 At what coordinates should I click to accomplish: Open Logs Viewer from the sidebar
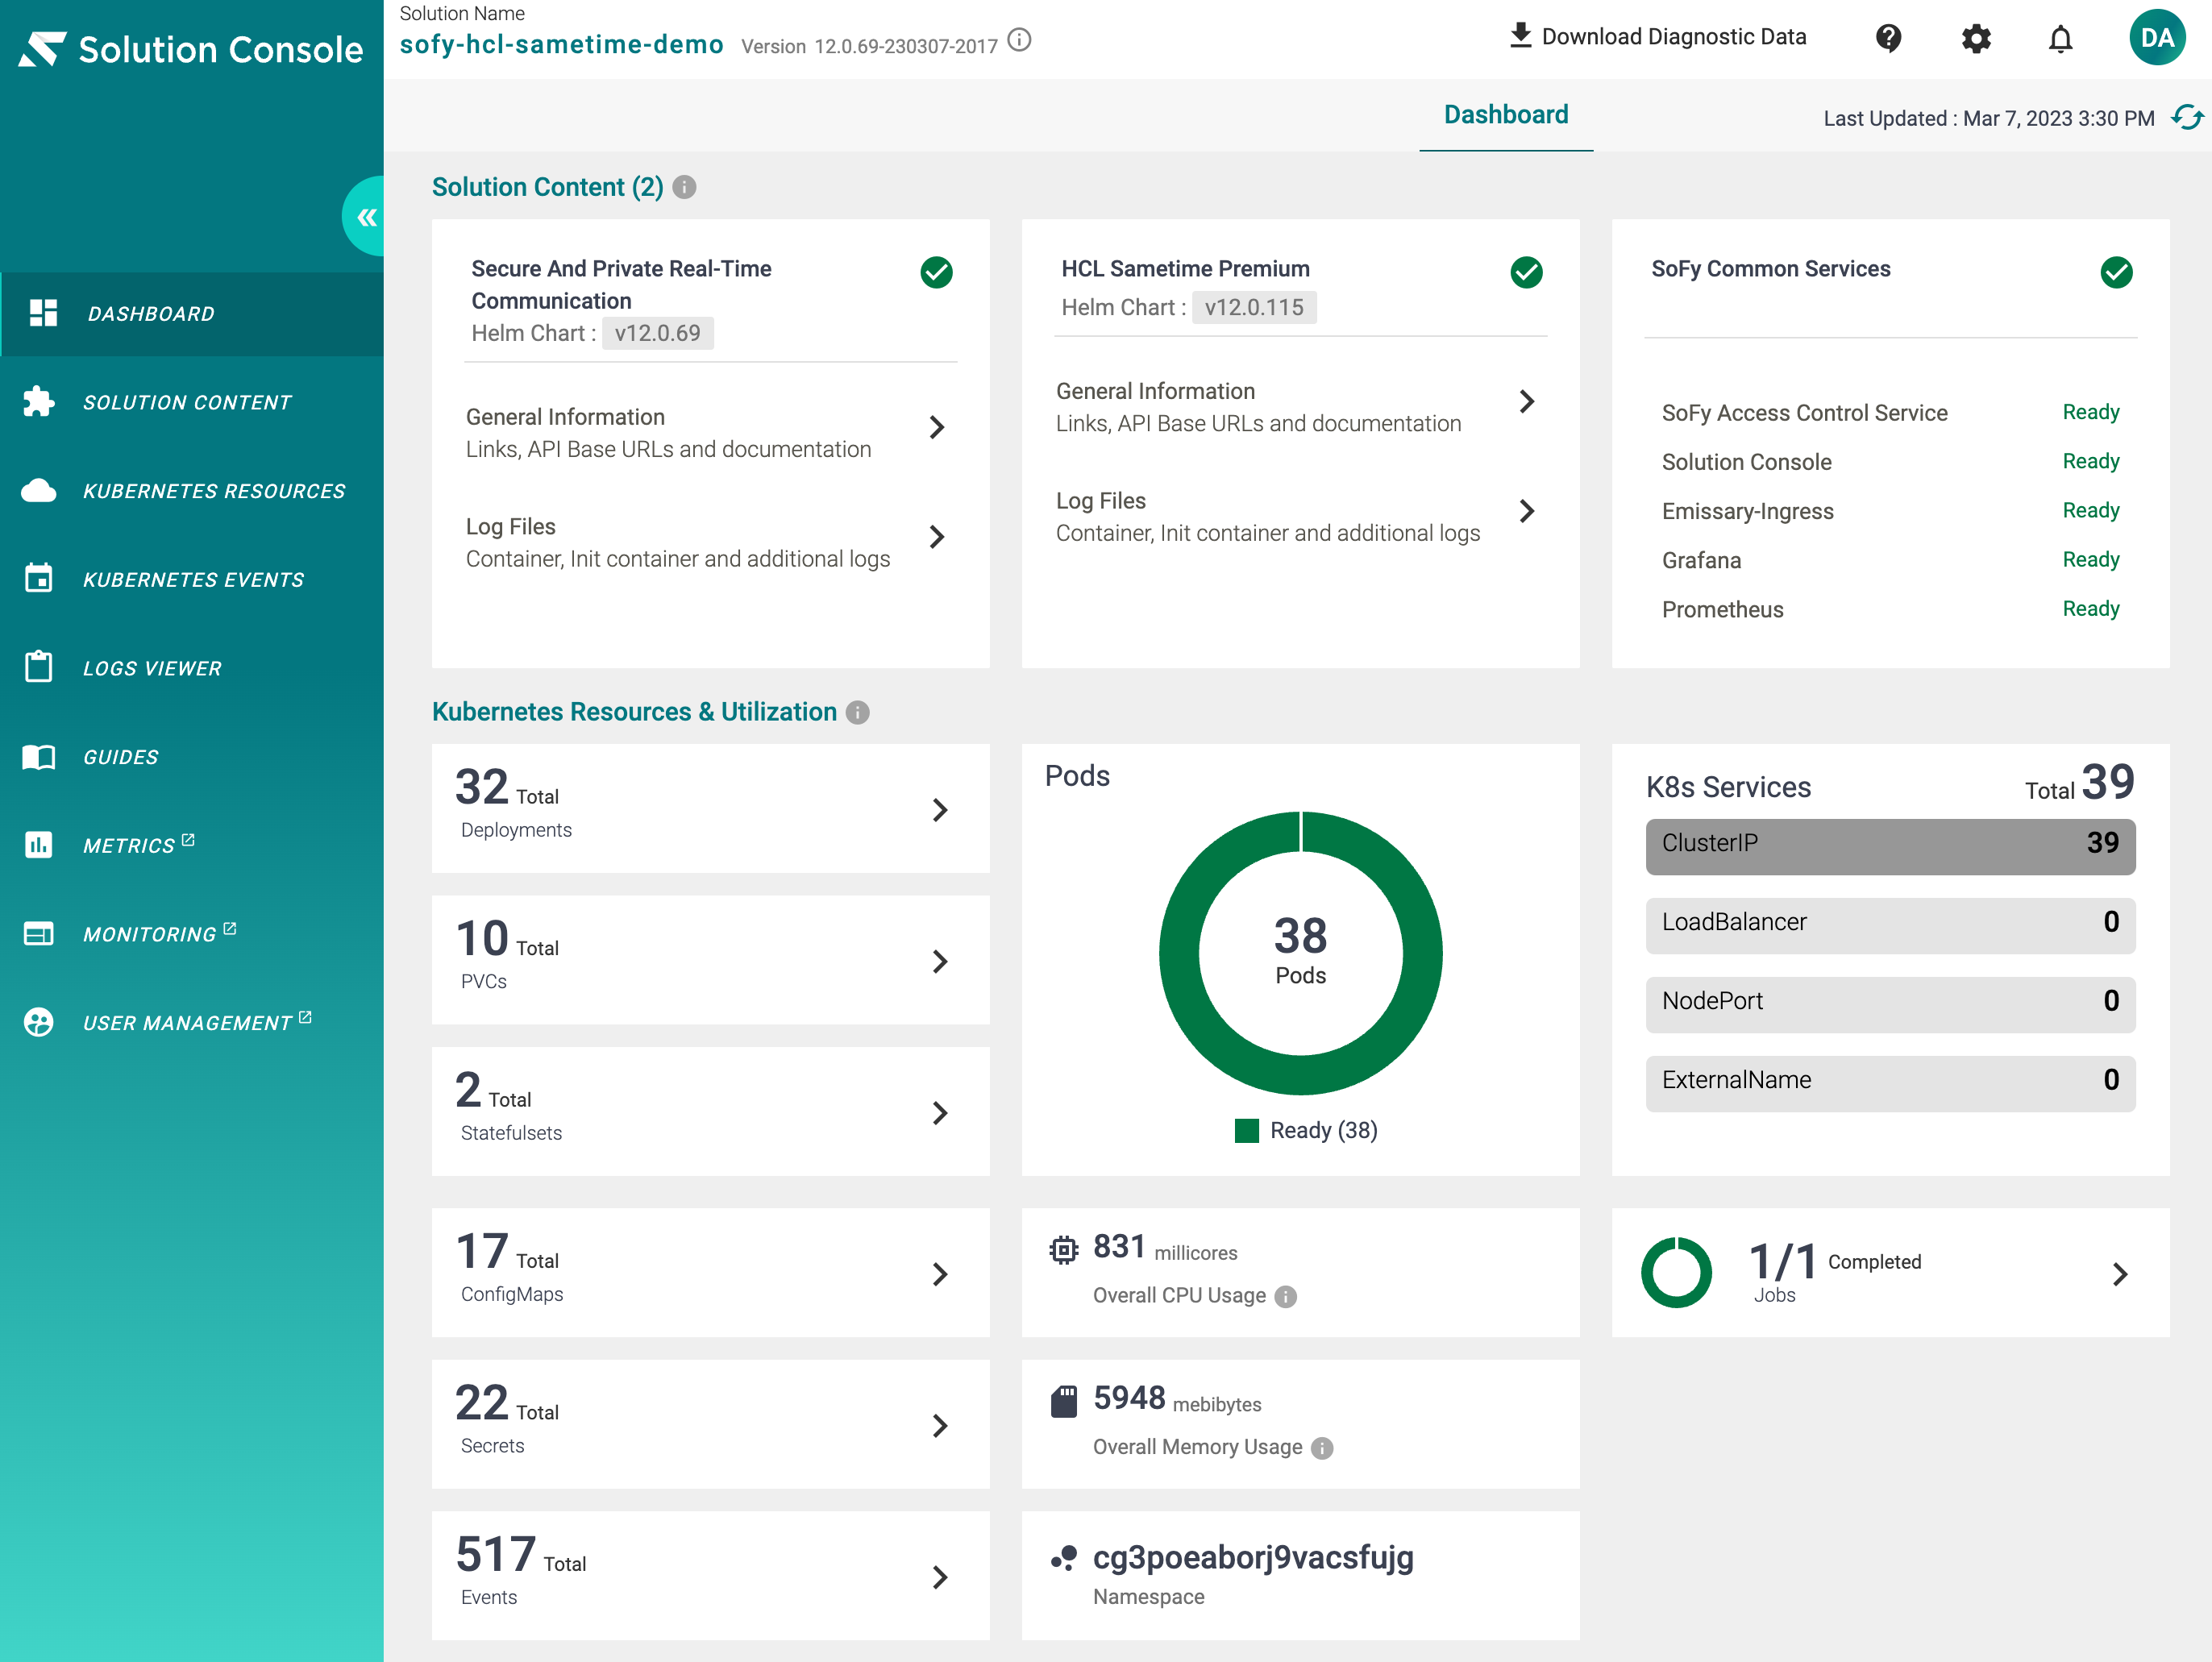click(x=152, y=668)
